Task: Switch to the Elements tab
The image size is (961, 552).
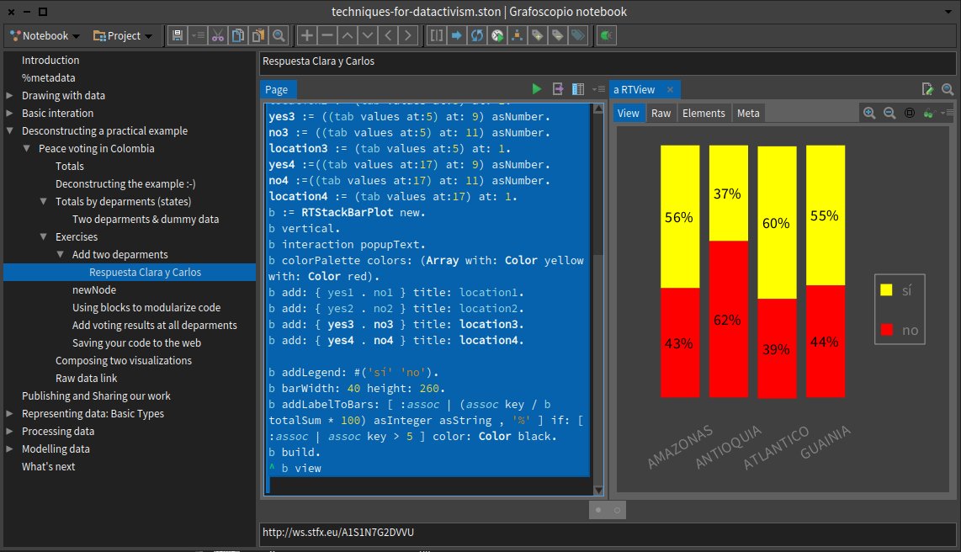Action: coord(703,114)
